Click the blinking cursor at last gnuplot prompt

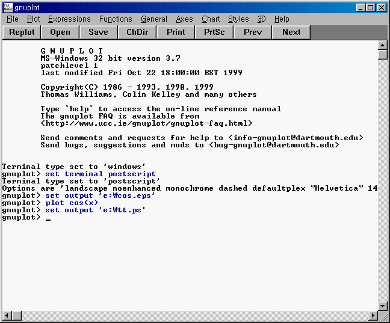click(x=48, y=220)
